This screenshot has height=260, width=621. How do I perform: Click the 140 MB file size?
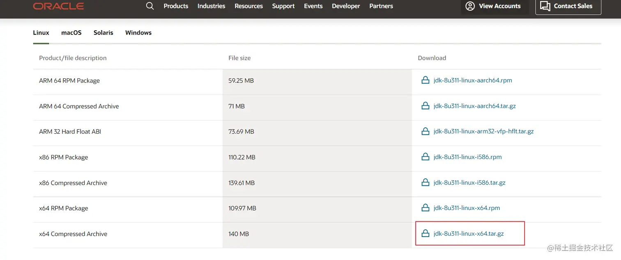tap(239, 234)
